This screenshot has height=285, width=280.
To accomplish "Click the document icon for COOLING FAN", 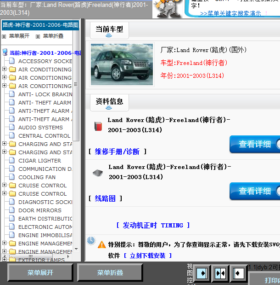I will tap(12, 177).
